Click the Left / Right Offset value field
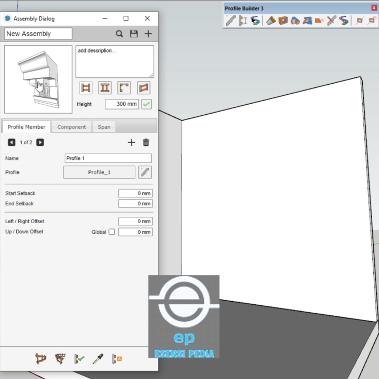Image resolution: width=379 pixels, height=379 pixels. (135, 221)
